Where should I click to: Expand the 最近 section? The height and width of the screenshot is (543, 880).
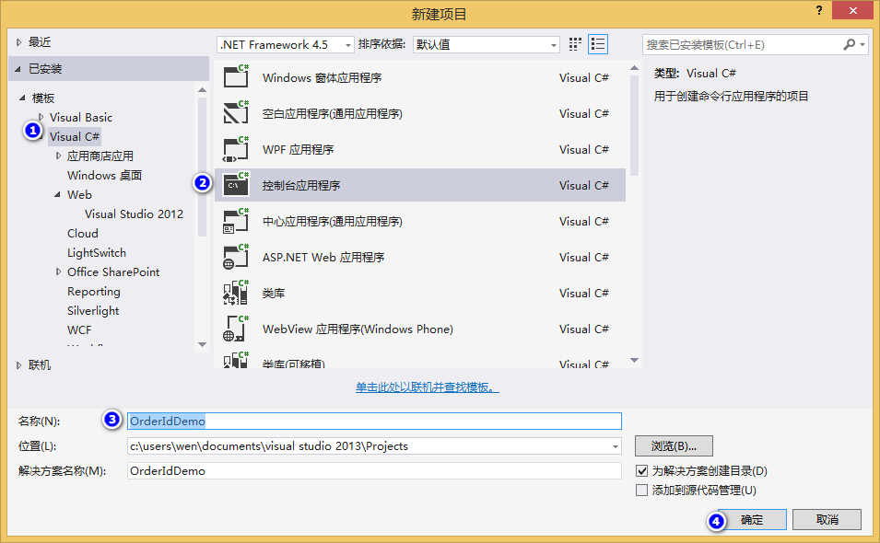[18, 42]
